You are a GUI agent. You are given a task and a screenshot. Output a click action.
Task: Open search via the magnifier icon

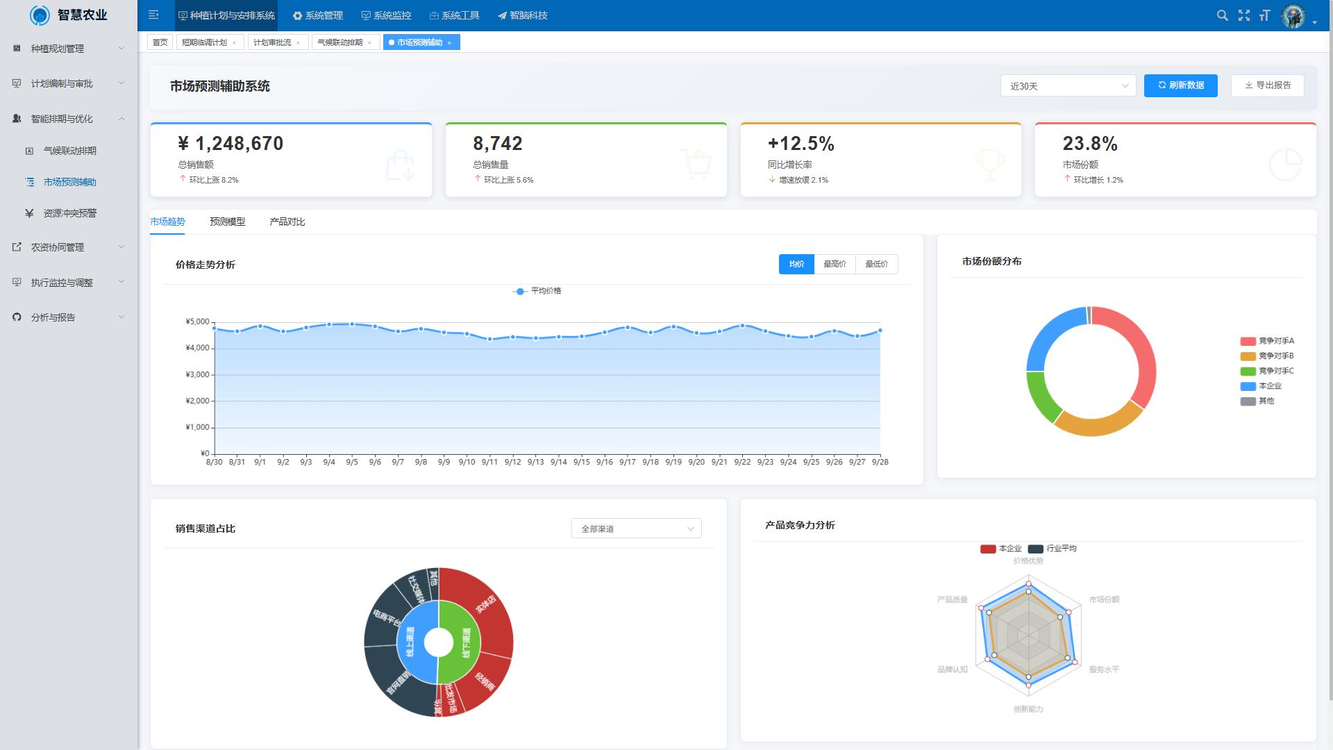click(1222, 15)
